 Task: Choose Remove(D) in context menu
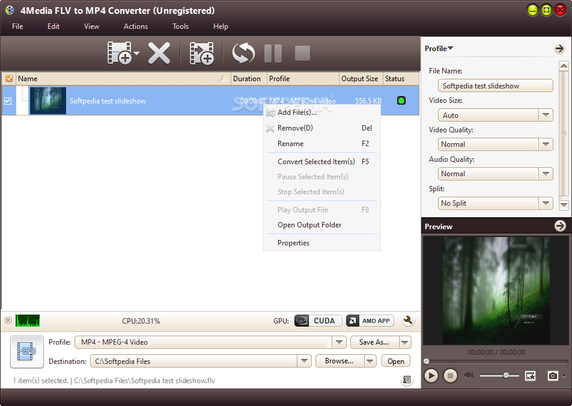[x=322, y=128]
